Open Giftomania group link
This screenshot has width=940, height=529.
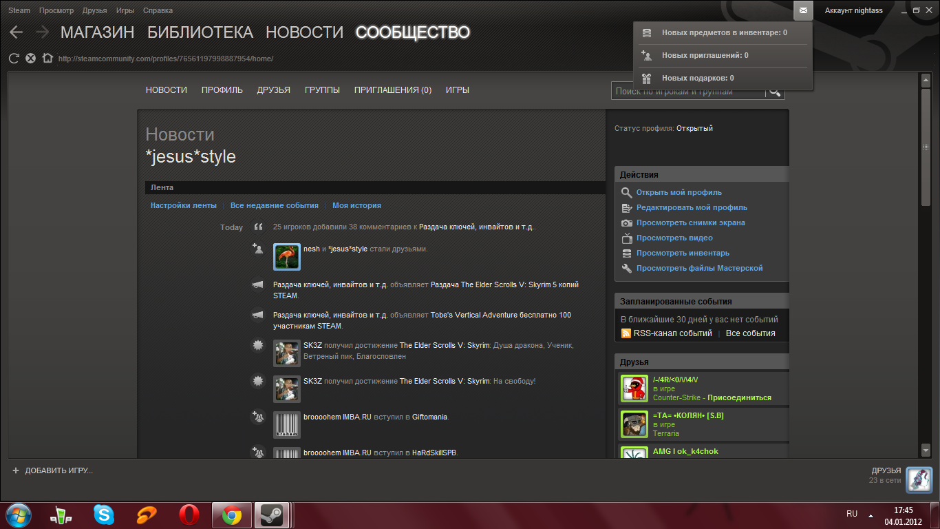pyautogui.click(x=429, y=417)
